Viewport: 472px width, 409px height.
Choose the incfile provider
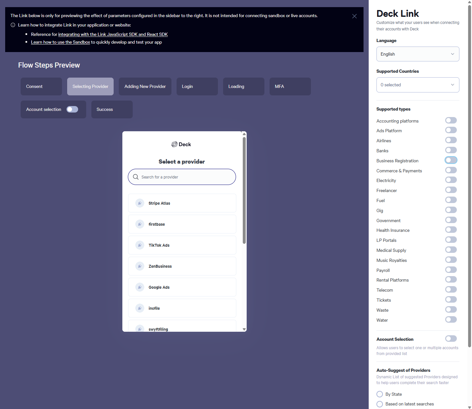point(182,308)
